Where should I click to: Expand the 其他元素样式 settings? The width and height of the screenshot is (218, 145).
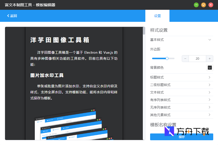tap(181, 115)
